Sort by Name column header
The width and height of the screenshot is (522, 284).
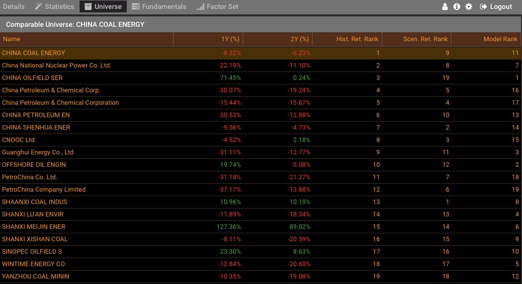click(87, 39)
